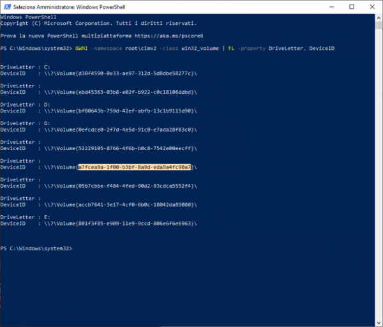
Task: Close the PowerShell window
Action: tap(372, 7)
